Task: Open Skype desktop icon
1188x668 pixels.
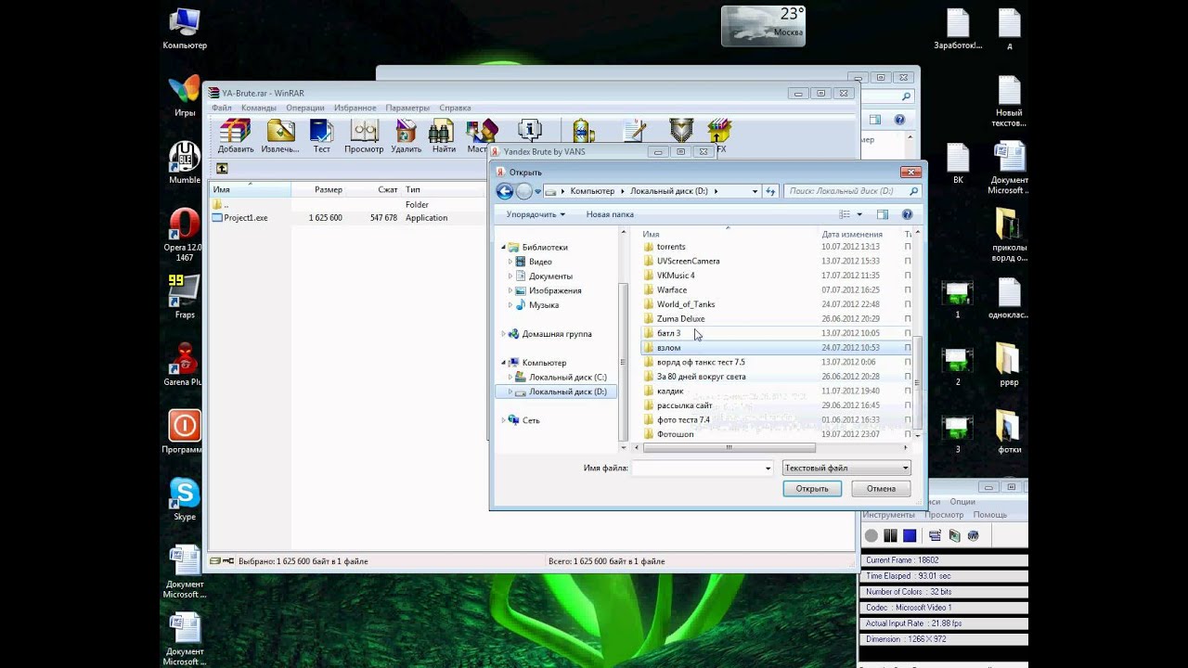Action: tap(185, 499)
